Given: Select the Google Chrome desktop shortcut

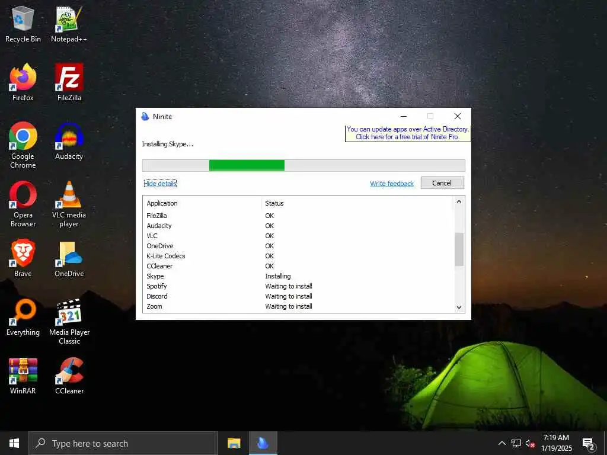Looking at the screenshot, I should (23, 146).
